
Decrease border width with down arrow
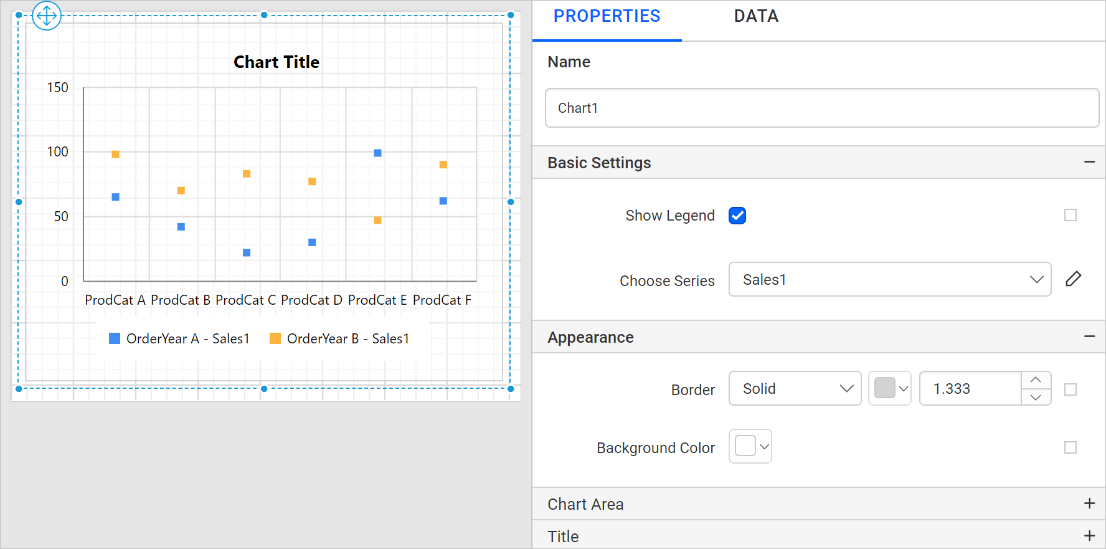1036,397
